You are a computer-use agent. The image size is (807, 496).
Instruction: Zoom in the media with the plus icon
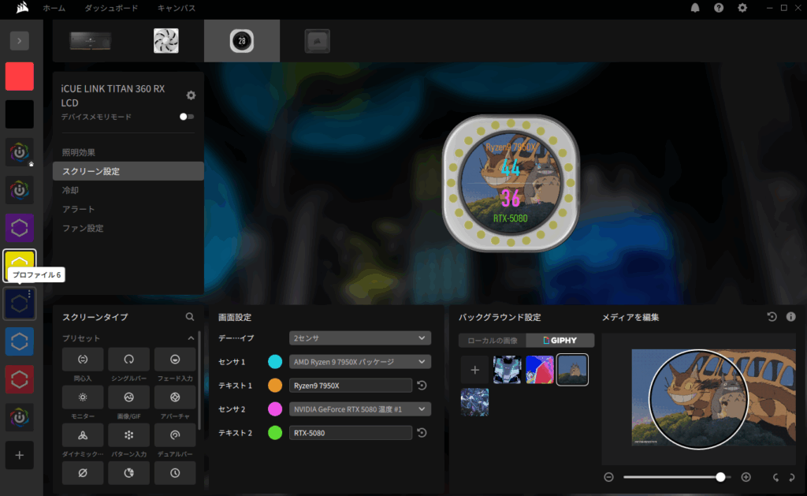(x=746, y=477)
